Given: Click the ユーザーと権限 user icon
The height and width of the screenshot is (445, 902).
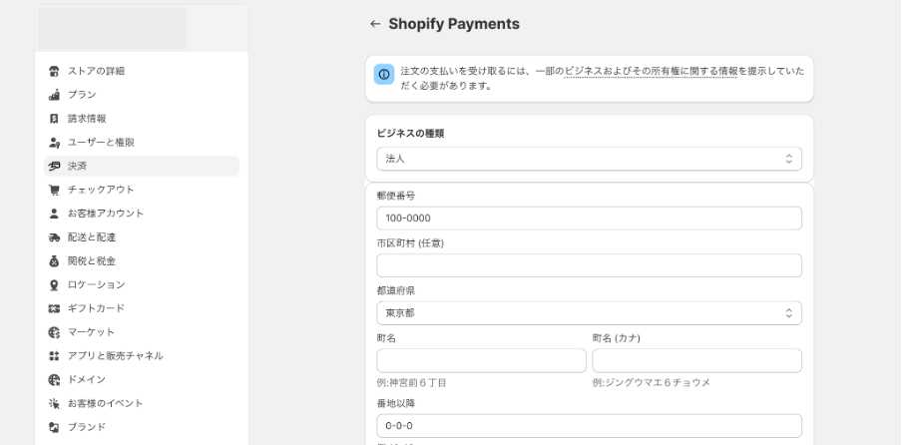Looking at the screenshot, I should click(x=54, y=142).
